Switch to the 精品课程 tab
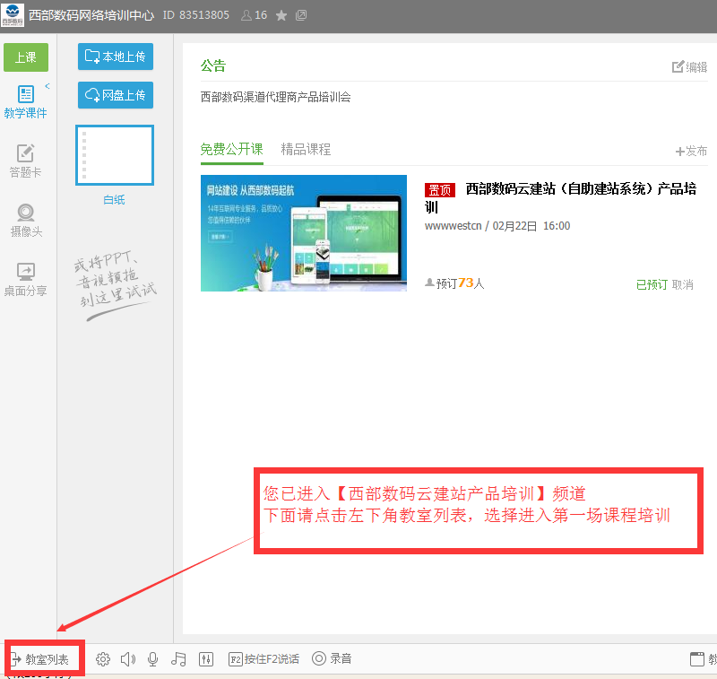The height and width of the screenshot is (679, 717). point(306,150)
